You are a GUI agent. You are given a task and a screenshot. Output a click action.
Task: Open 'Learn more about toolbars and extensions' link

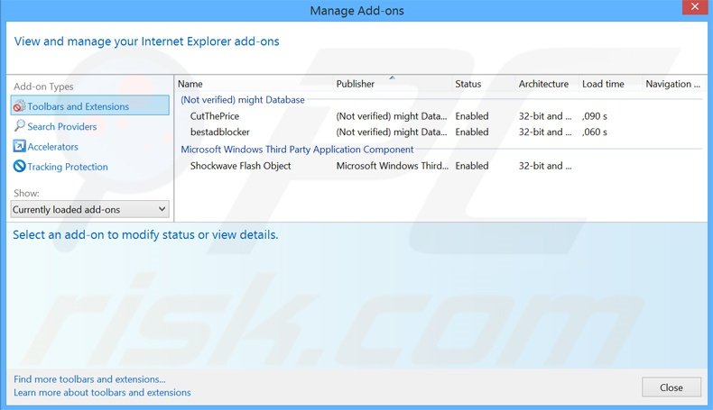pos(102,392)
